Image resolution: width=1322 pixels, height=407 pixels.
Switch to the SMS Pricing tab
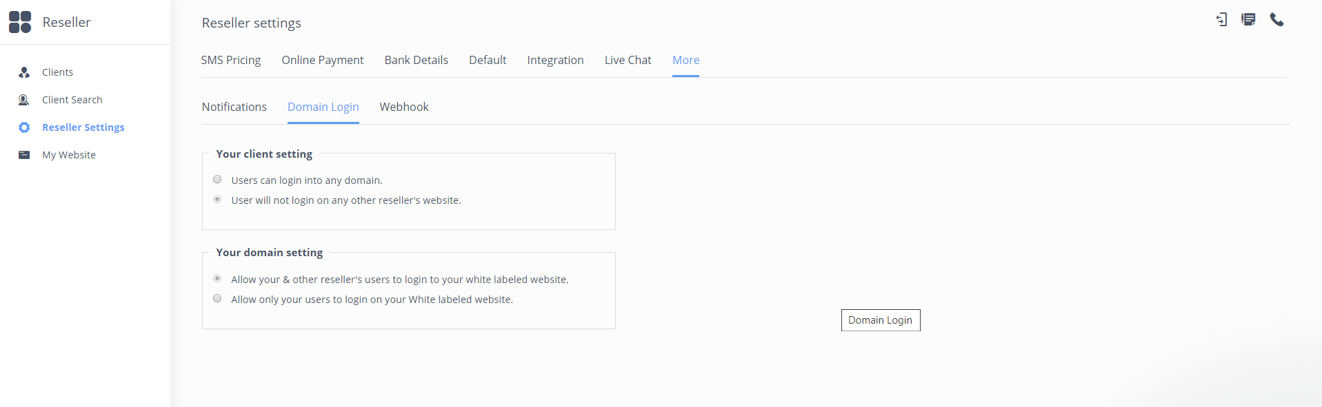(x=231, y=61)
